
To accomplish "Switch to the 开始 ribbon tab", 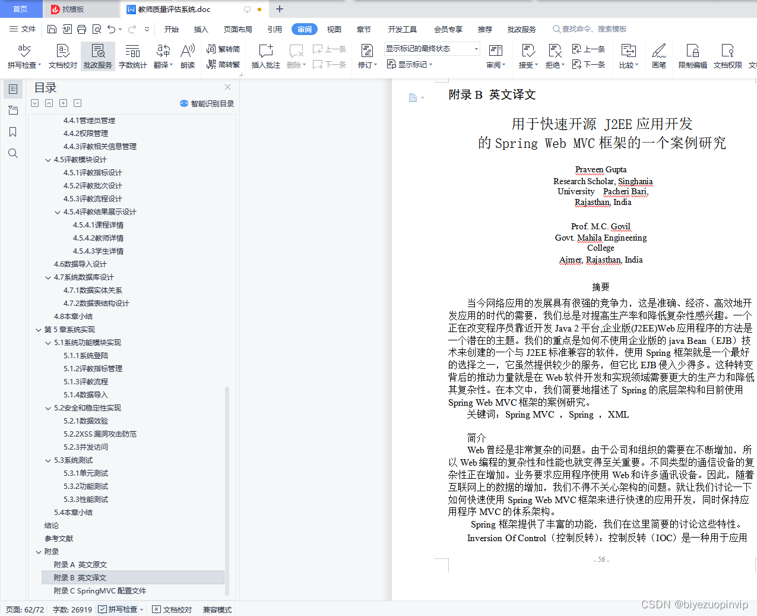I will tap(172, 29).
